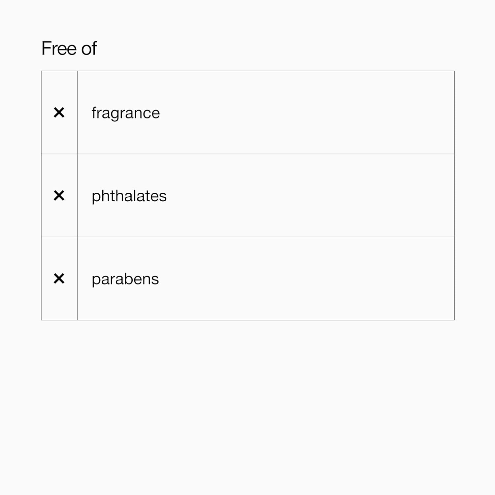This screenshot has width=495, height=495.
Task: Select the fragrance label text
Action: [125, 113]
